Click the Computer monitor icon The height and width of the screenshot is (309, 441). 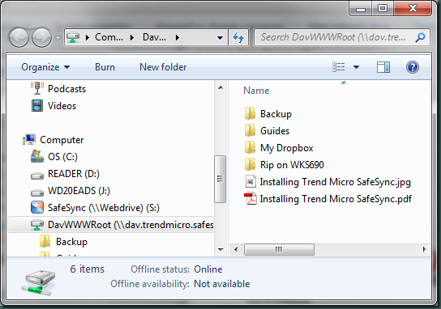[x=29, y=139]
